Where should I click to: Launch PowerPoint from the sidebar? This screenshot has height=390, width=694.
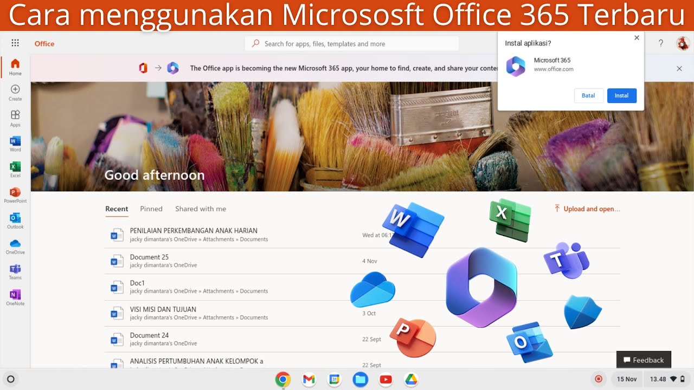15,195
